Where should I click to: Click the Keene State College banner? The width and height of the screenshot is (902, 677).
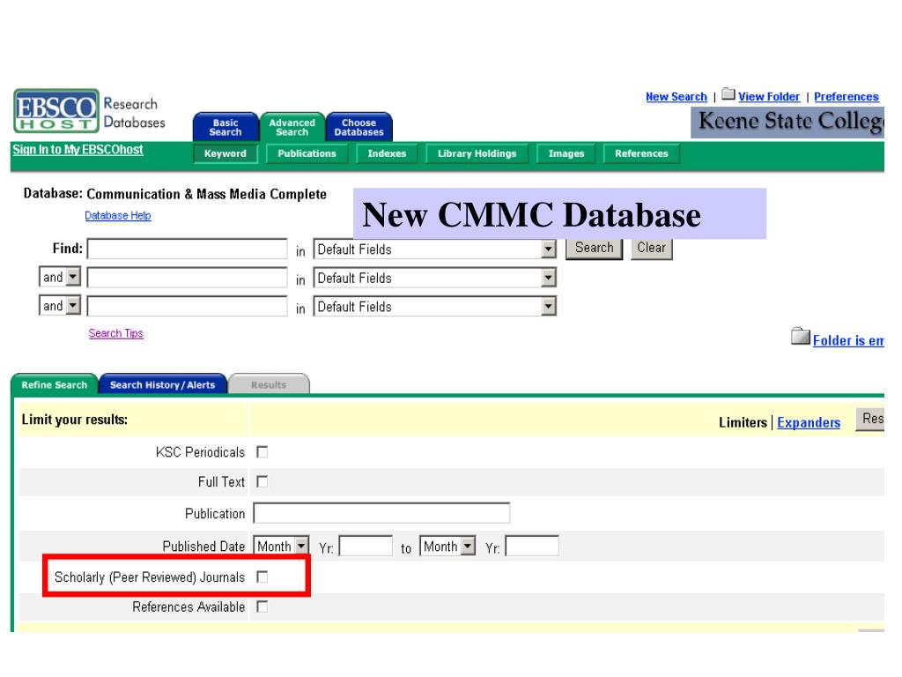(787, 122)
